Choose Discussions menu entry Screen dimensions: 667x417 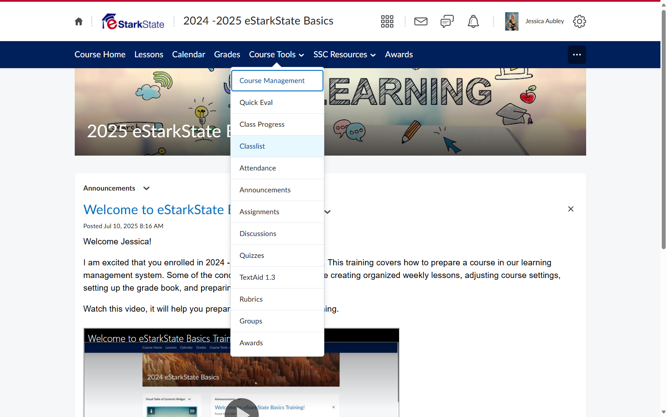click(x=277, y=234)
